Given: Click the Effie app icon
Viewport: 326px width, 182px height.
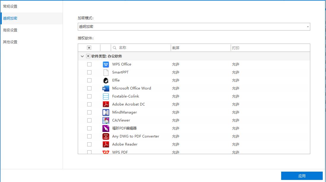Looking at the screenshot, I should point(106,80).
